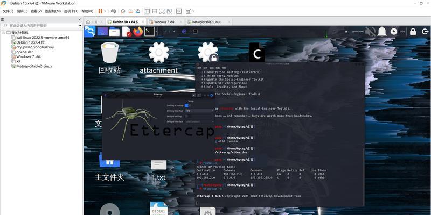Open the Ettercap options menu button
The image size is (431, 215).
pyautogui.click(x=199, y=95)
